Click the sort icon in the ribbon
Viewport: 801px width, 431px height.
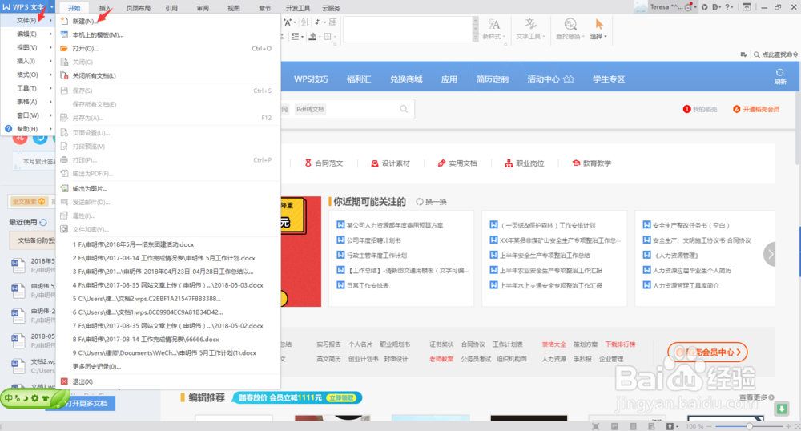(x=305, y=22)
